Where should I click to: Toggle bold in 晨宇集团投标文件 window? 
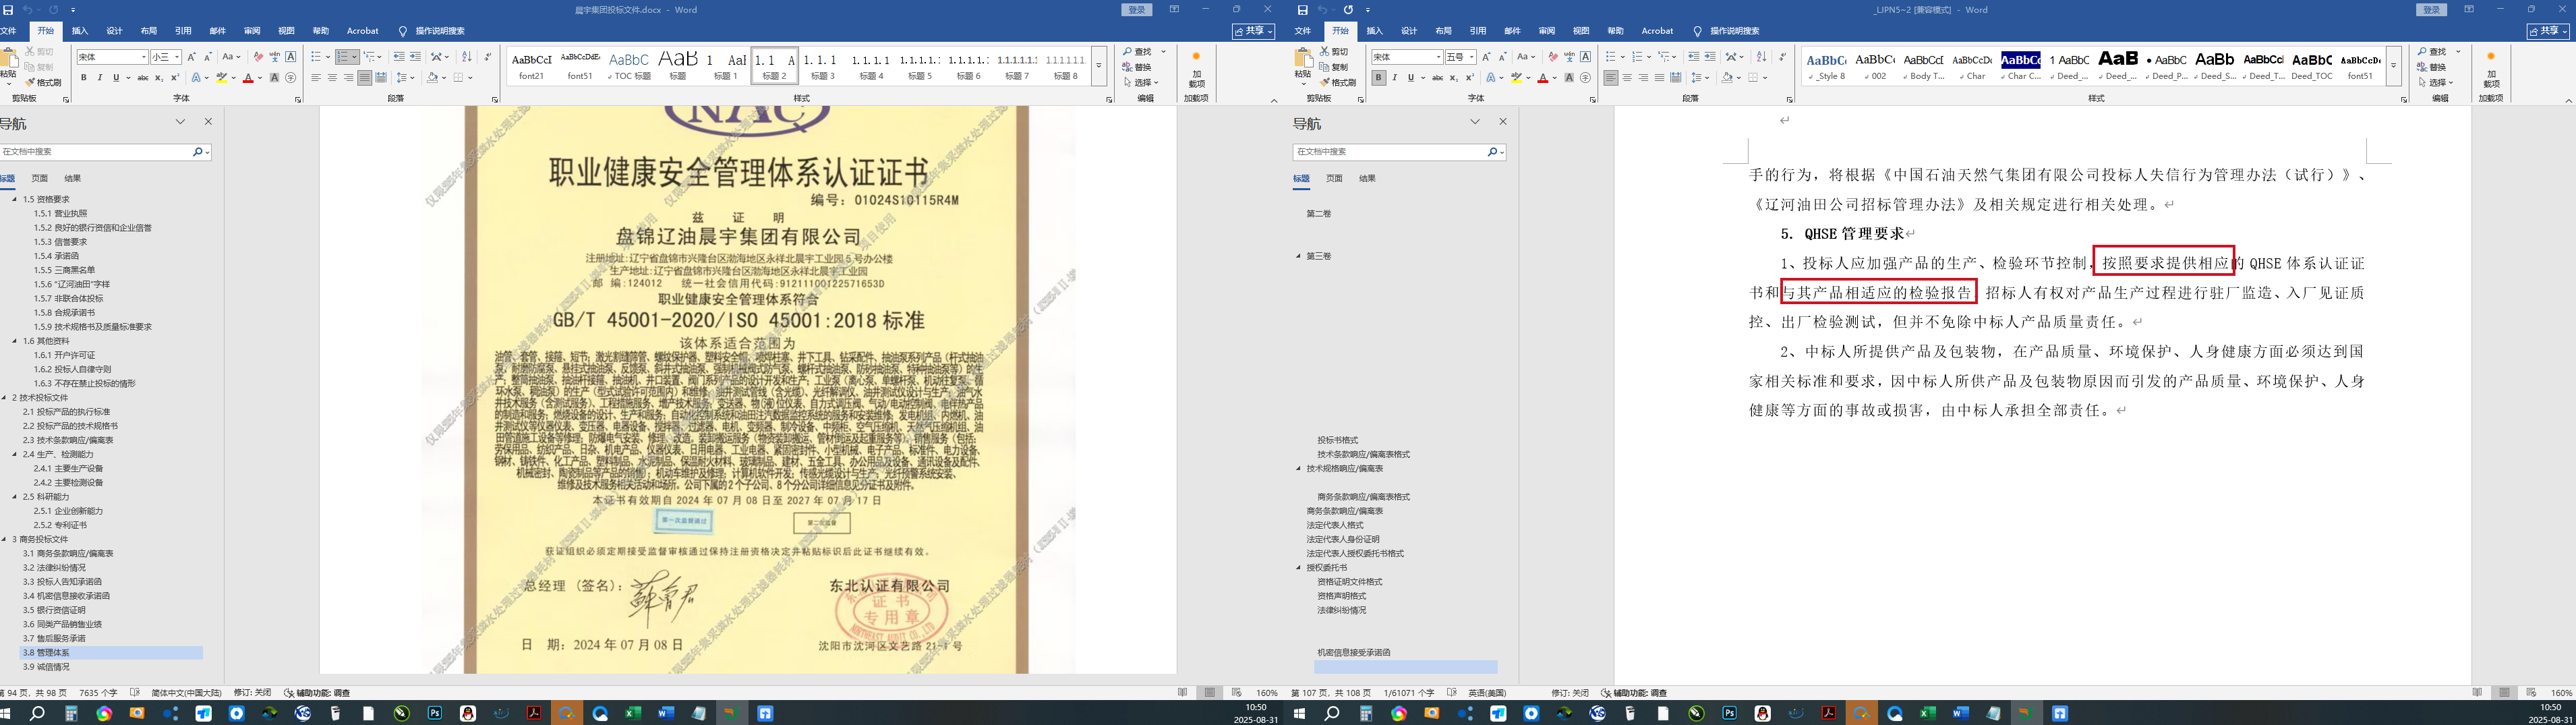pos(84,78)
